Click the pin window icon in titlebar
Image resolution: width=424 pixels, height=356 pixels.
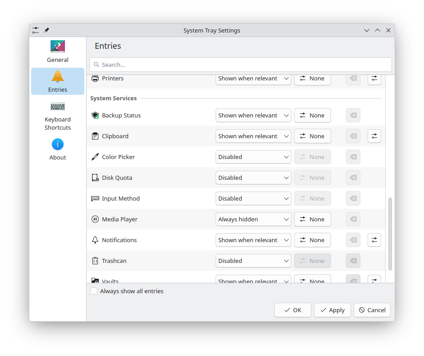tap(46, 30)
